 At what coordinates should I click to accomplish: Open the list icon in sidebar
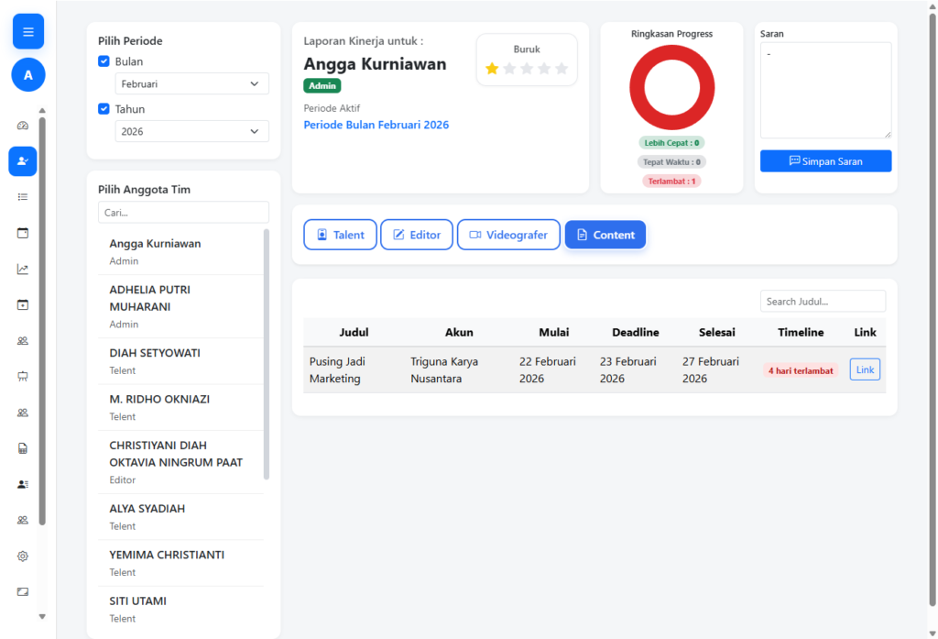tap(23, 197)
